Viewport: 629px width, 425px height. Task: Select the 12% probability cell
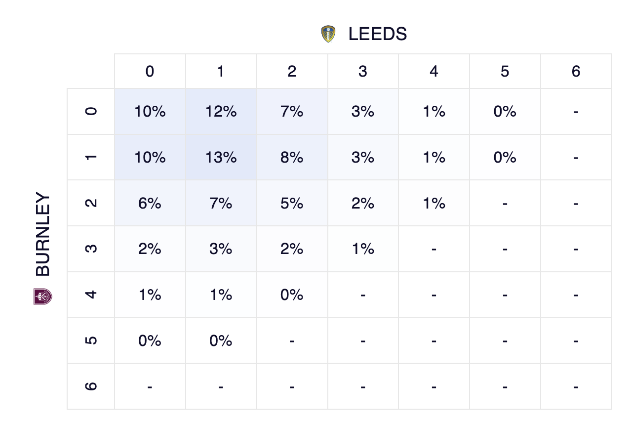tap(221, 112)
